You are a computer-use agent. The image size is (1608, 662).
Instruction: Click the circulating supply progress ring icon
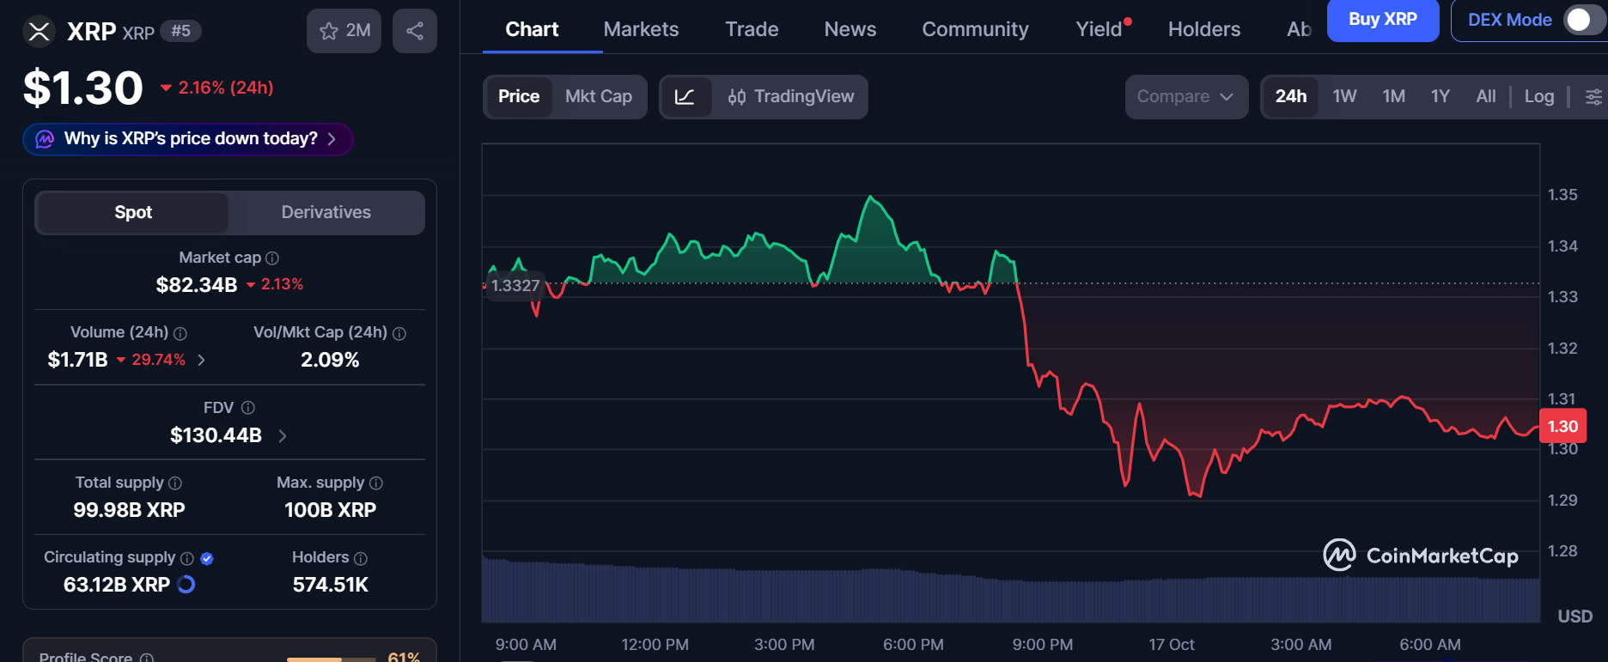(186, 585)
